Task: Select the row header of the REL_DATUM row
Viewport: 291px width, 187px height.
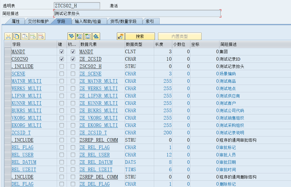Action: click(8, 162)
